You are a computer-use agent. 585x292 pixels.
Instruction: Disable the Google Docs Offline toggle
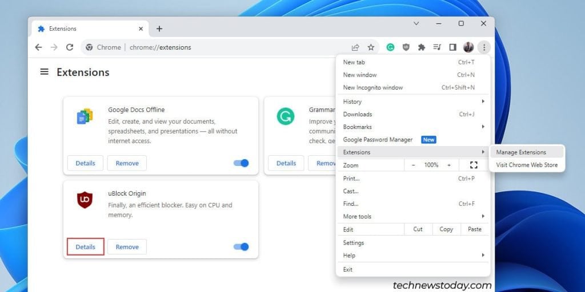pyautogui.click(x=241, y=163)
